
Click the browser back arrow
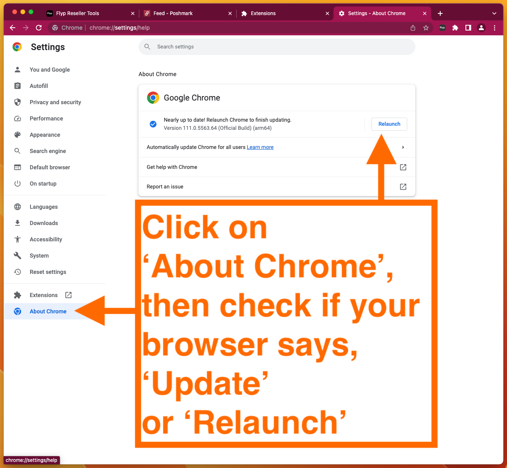tap(13, 28)
